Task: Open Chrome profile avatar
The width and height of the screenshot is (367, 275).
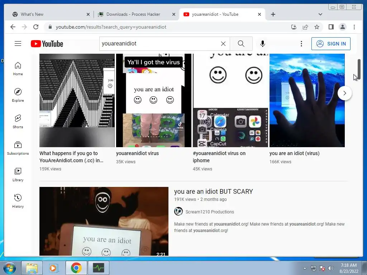Action: tap(342, 27)
